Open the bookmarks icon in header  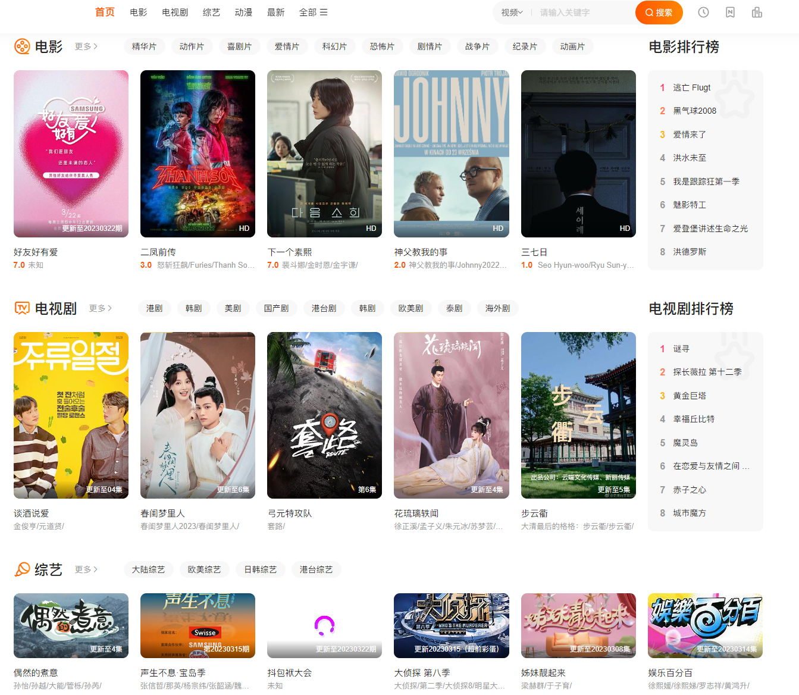point(730,12)
